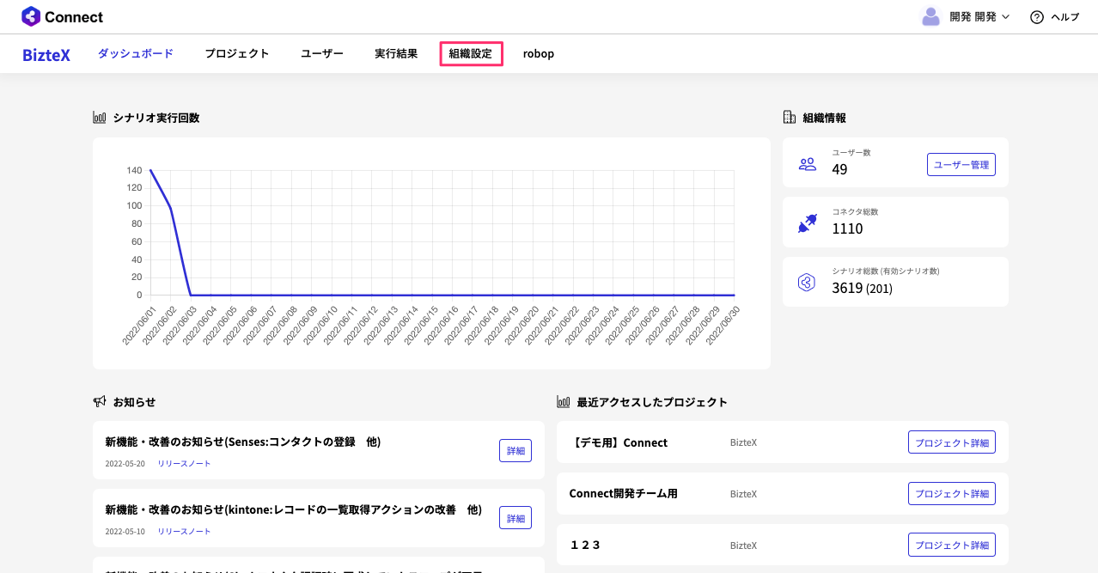Screen dimensions: 1098x573
Task: Open the user avatar icon
Action: pos(930,16)
